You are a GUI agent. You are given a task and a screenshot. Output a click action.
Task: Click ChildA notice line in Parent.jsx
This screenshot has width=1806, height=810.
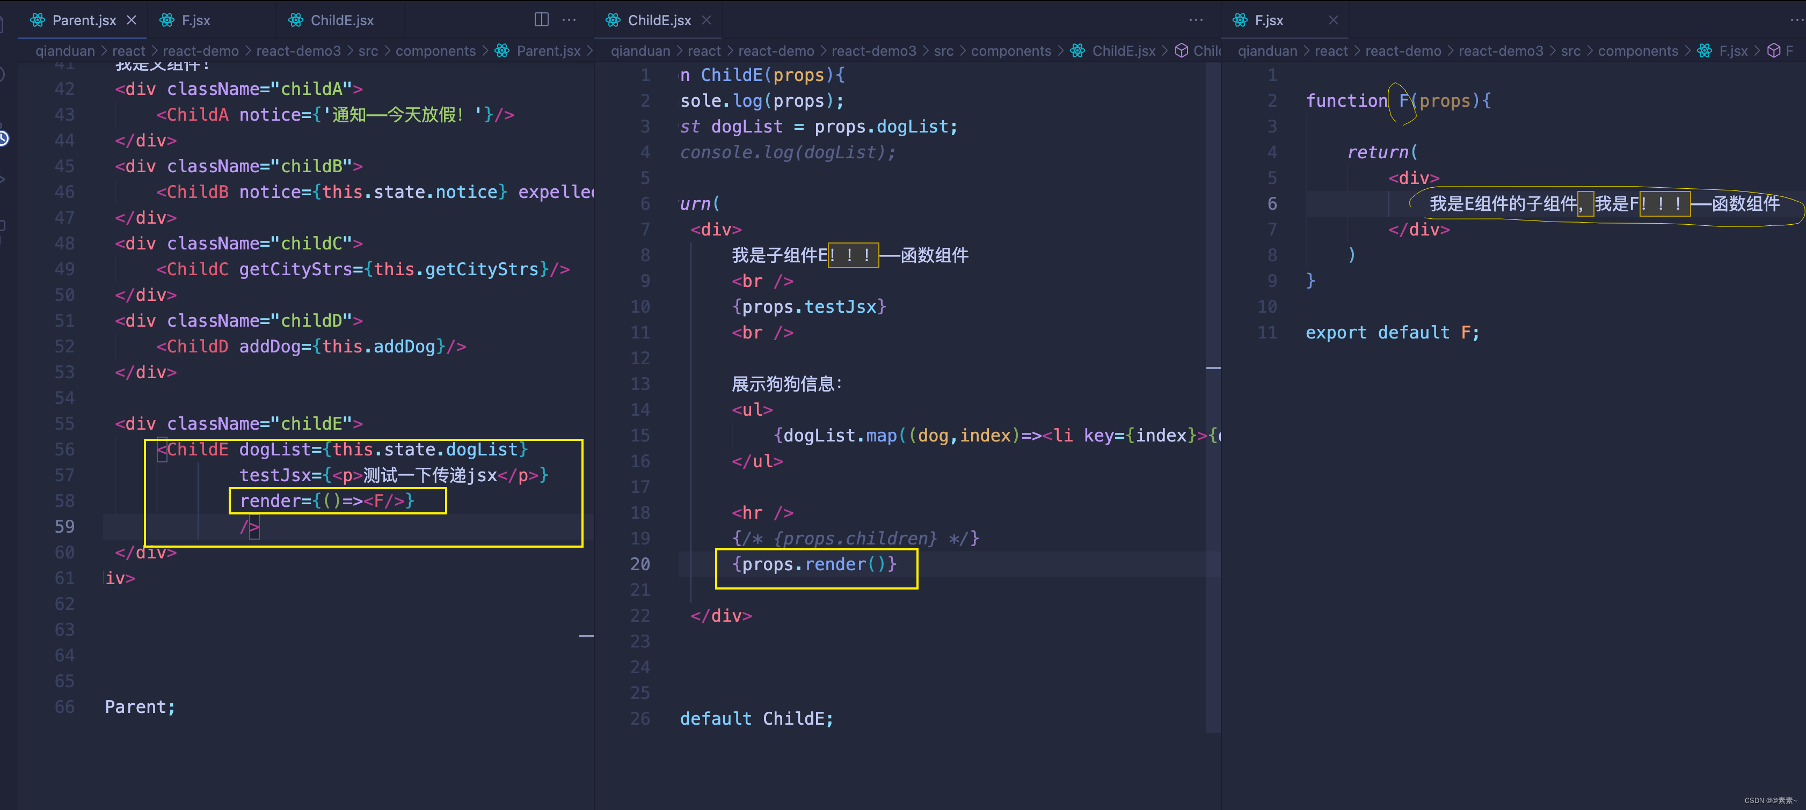335,115
